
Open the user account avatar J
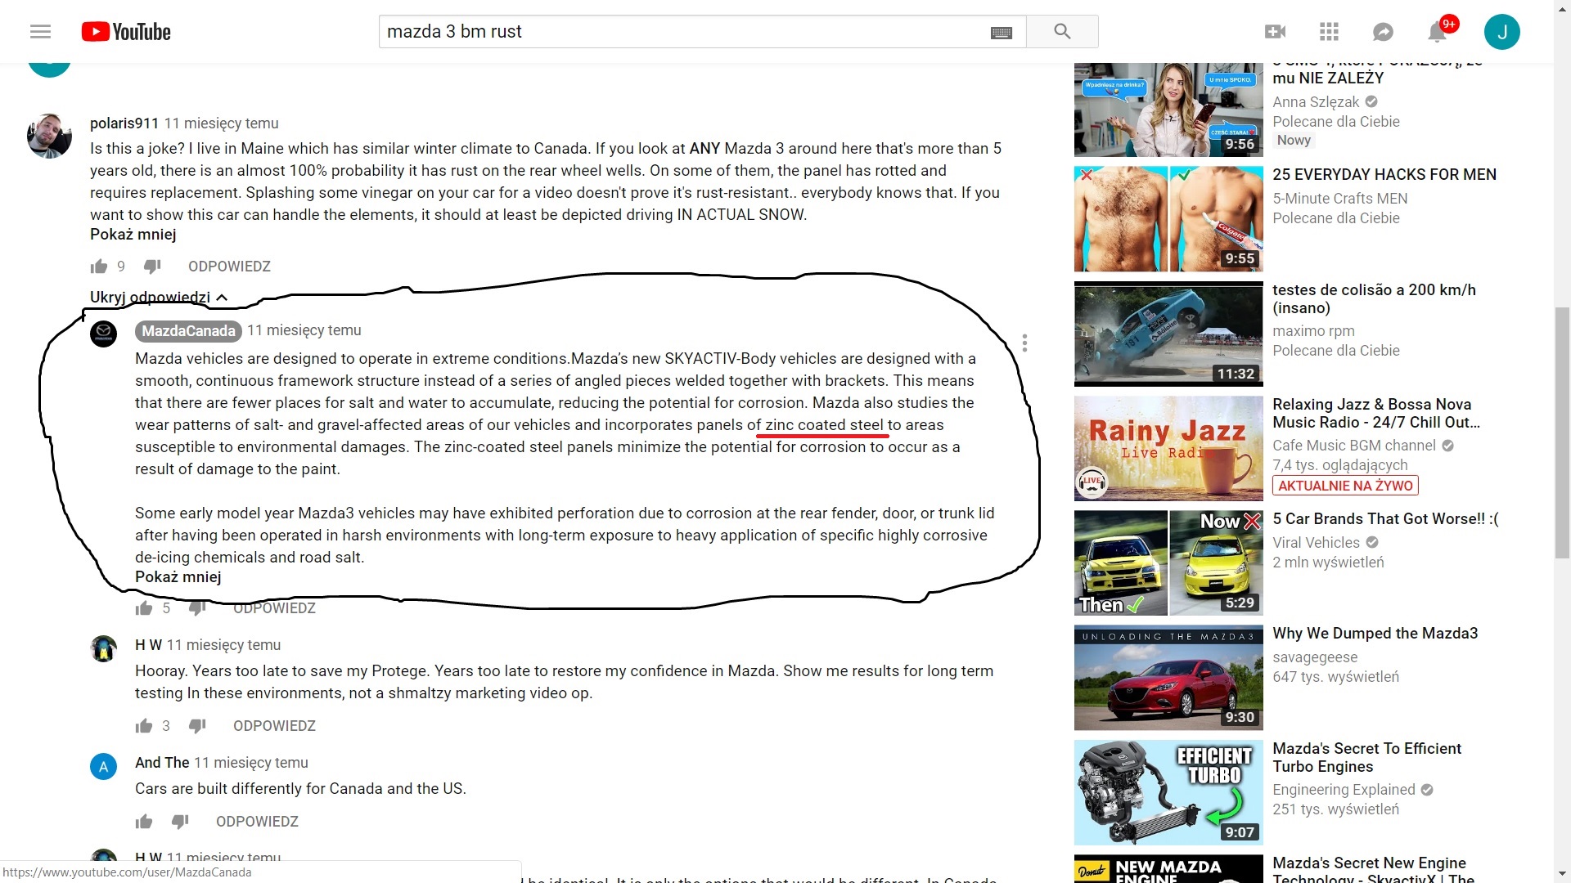(1501, 32)
